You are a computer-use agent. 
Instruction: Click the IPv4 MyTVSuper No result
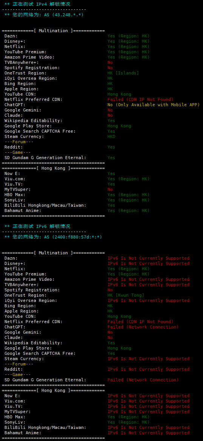point(110,189)
